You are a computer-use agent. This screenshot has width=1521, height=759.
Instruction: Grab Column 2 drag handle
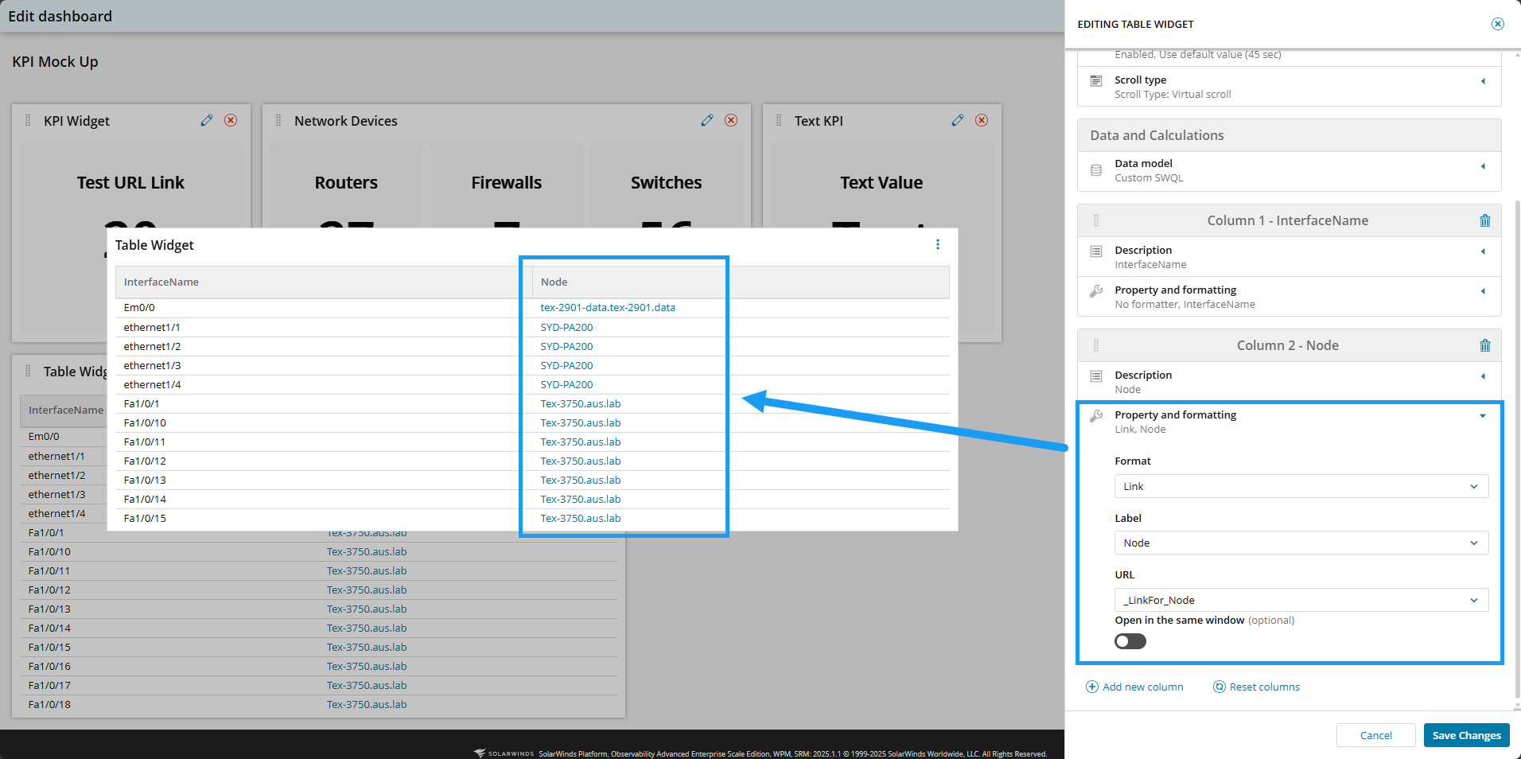[1096, 345]
